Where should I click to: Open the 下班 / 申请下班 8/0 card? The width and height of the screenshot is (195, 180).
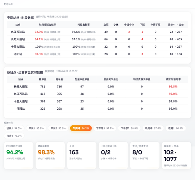pos(145,155)
